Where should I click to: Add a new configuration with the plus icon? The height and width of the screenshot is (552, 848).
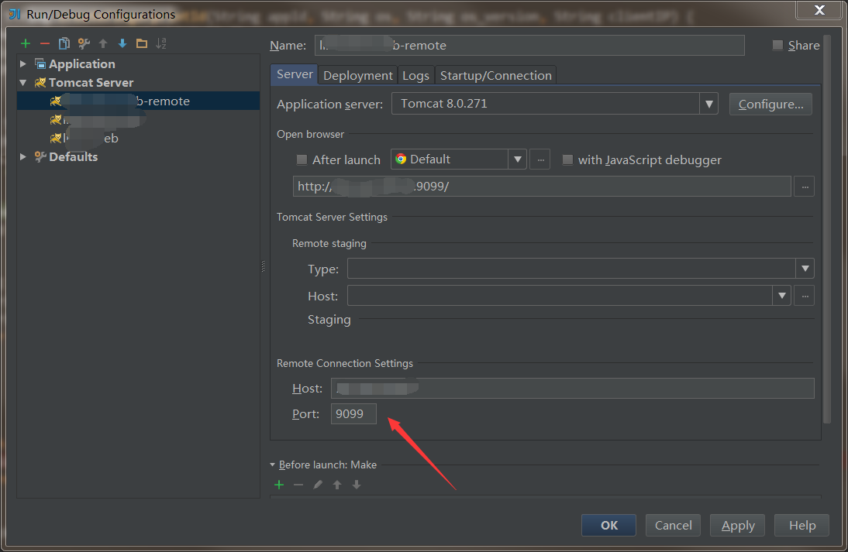(26, 44)
